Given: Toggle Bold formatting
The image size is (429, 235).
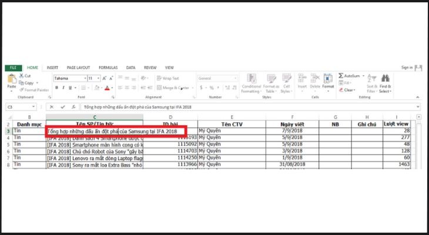Looking at the screenshot, I should pos(56,88).
